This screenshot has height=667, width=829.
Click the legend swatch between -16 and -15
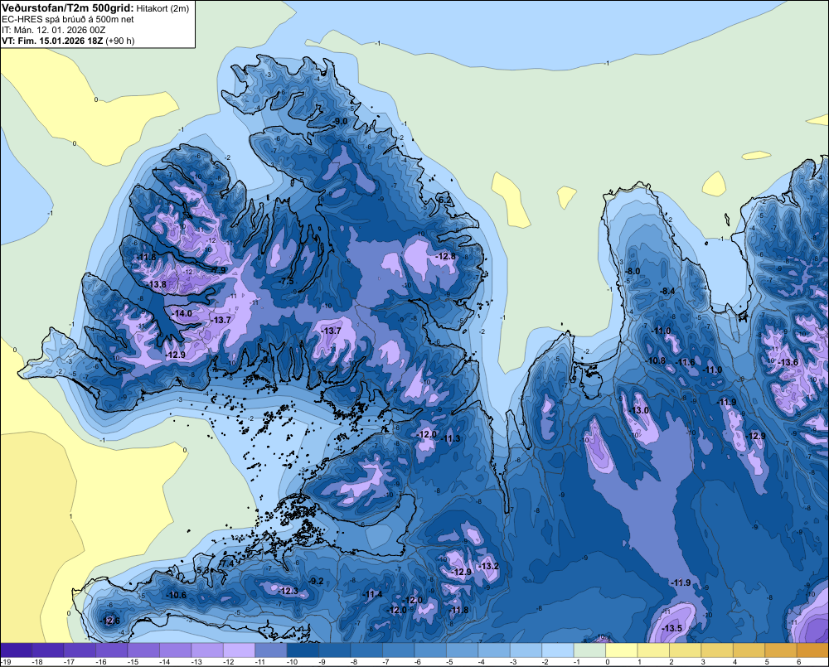point(112,650)
